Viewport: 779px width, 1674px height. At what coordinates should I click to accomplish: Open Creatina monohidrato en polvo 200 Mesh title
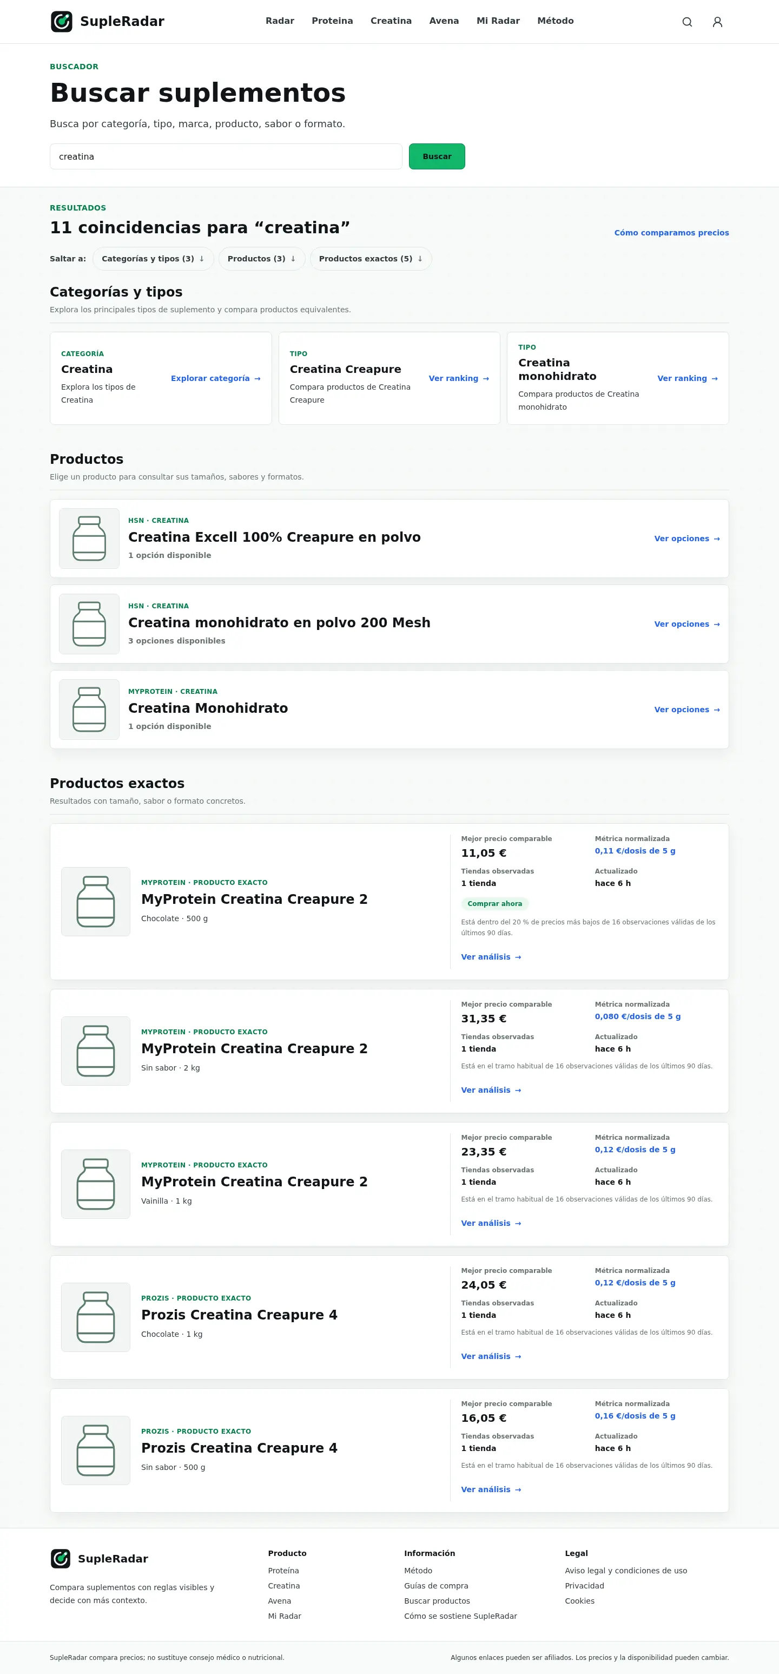[x=279, y=622]
